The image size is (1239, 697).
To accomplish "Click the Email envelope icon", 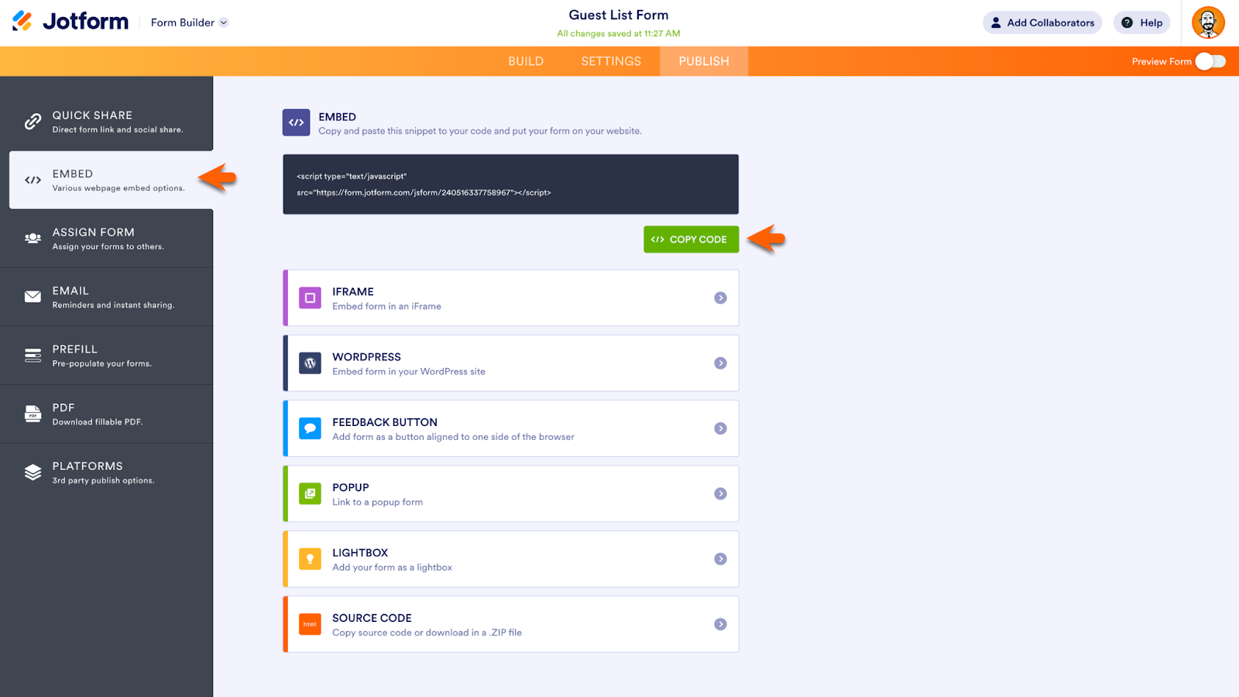I will click(33, 297).
